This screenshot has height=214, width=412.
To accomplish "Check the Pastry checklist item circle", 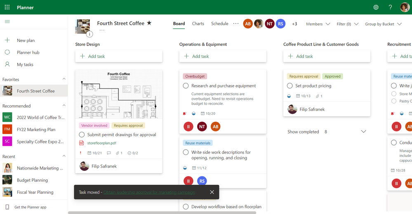I will point(393,101).
